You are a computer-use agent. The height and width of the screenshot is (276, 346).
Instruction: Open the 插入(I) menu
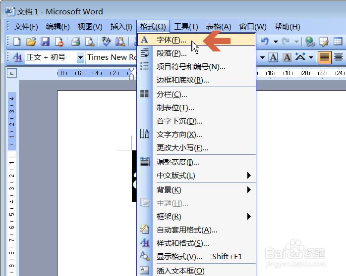[x=121, y=27]
